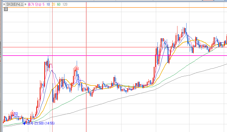Screen dimensions: 227x132
Task: Open the grid table icon under SK이터닉스
Action: (x=6, y=9)
